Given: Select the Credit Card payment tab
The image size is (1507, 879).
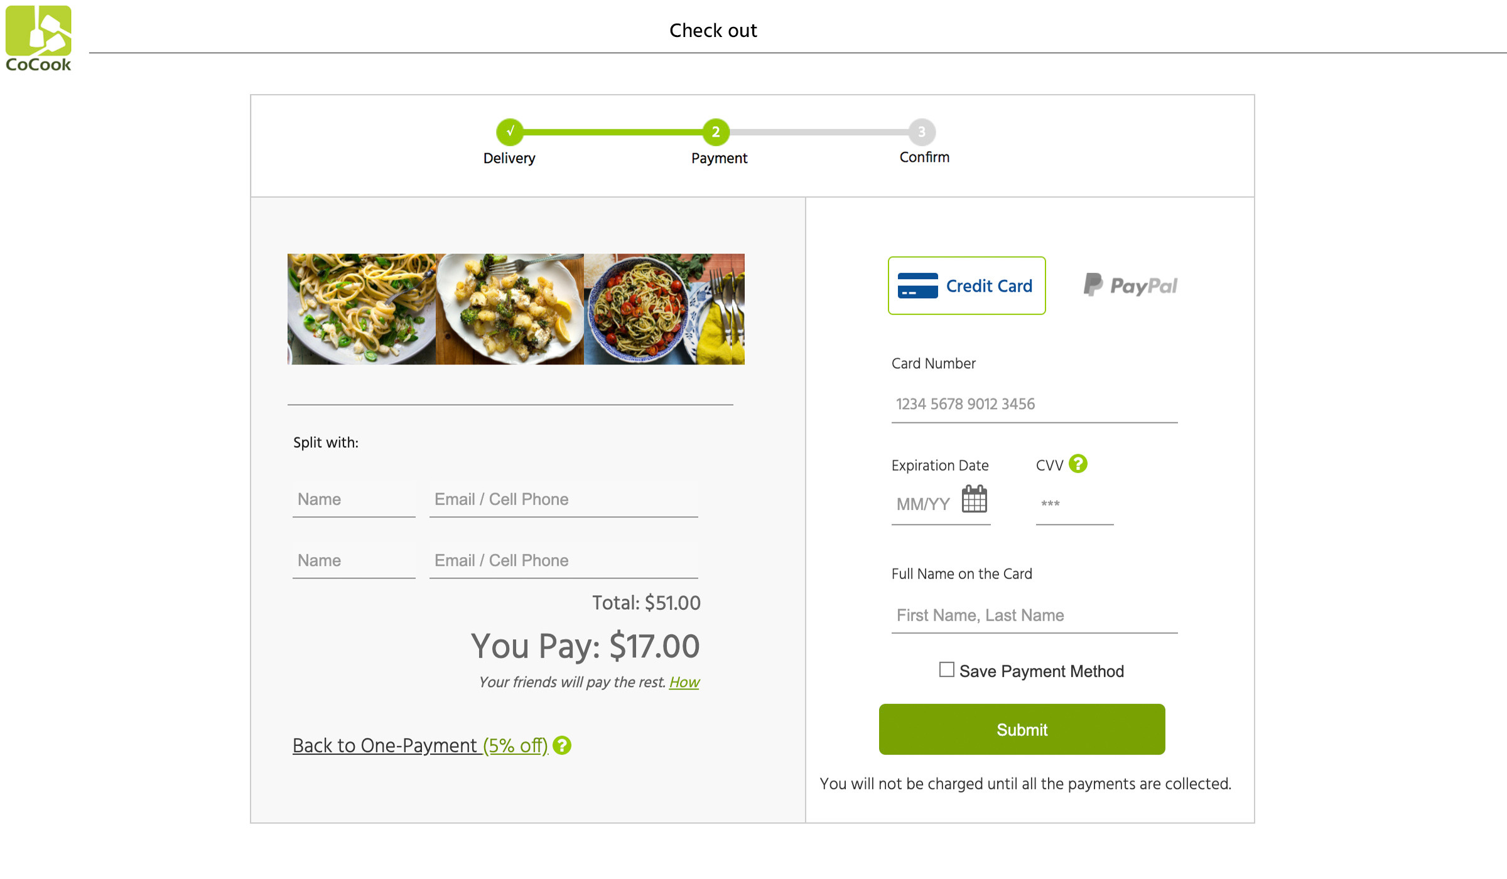Looking at the screenshot, I should [966, 285].
